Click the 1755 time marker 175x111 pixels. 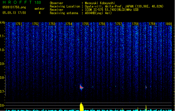coord(85,24)
